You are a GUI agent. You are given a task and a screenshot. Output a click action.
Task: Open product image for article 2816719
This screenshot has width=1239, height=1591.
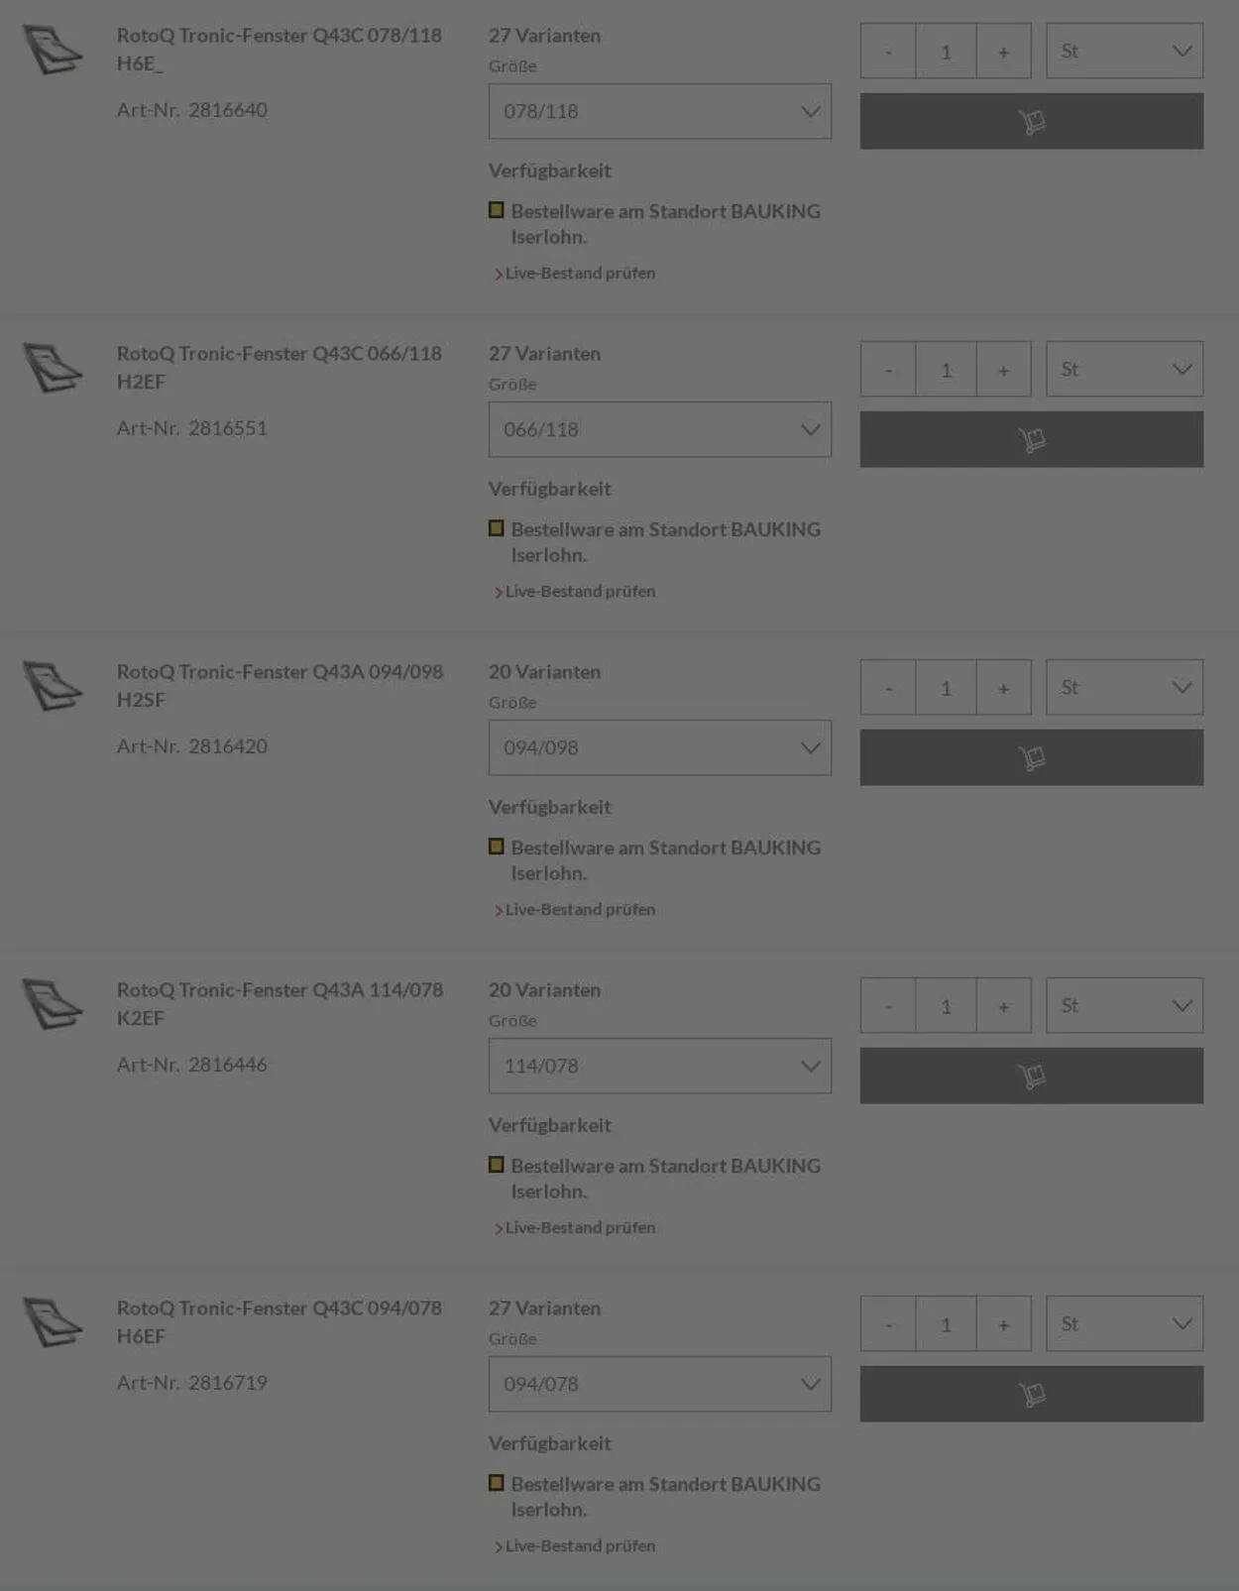pos(53,1322)
